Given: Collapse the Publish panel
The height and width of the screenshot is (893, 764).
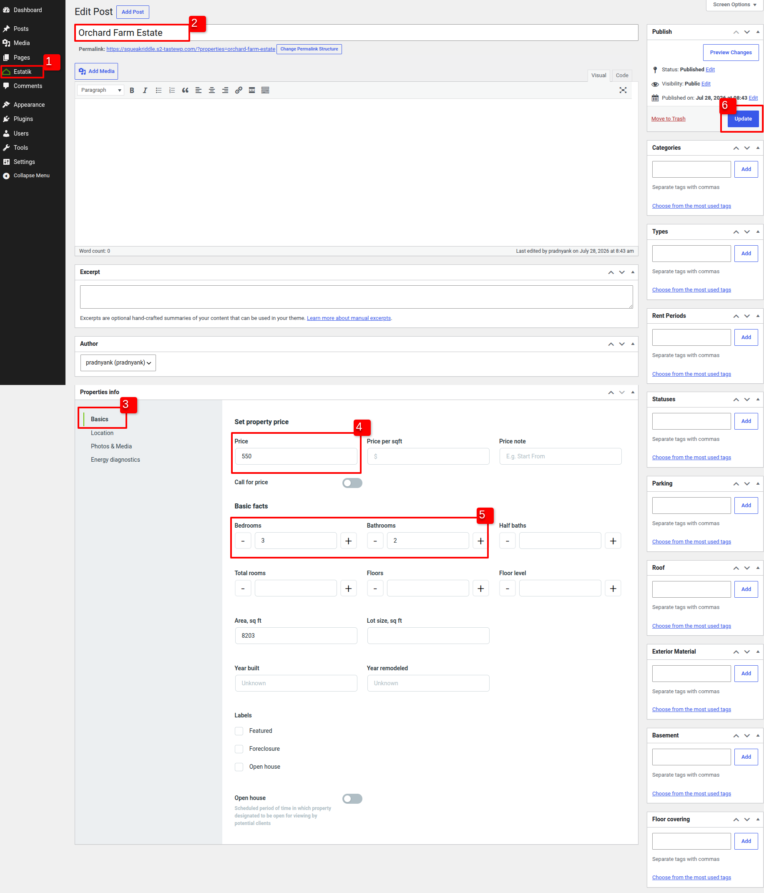Looking at the screenshot, I should [758, 32].
